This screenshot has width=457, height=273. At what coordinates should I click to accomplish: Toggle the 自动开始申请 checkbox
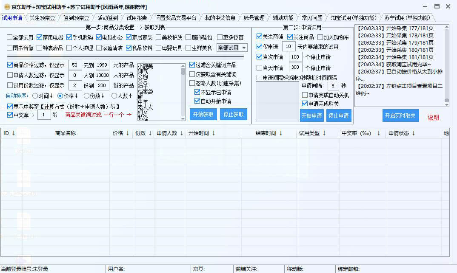coord(197,101)
